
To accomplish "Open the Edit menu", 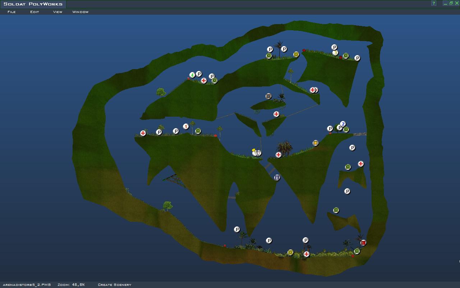I will [x=34, y=12].
